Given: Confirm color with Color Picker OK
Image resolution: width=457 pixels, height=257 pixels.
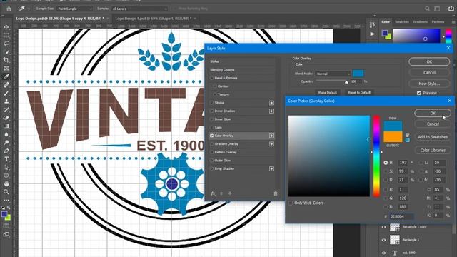Looking at the screenshot, I should click(433, 113).
